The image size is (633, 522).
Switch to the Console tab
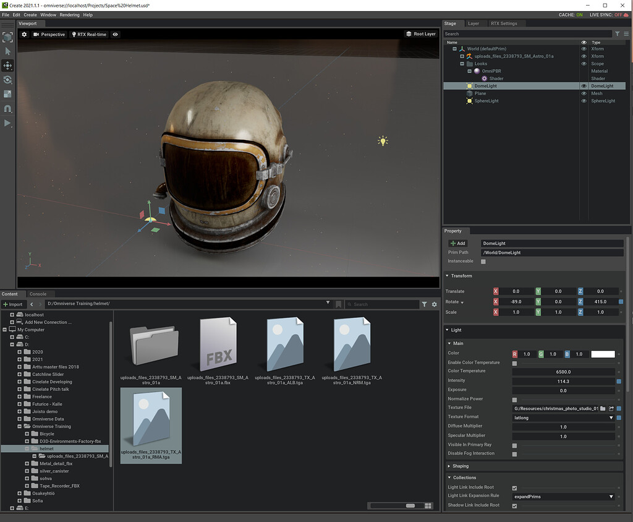tap(40, 294)
